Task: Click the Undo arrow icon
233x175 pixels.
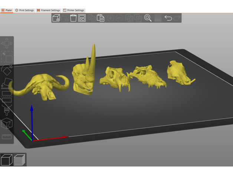Action: pos(168,18)
